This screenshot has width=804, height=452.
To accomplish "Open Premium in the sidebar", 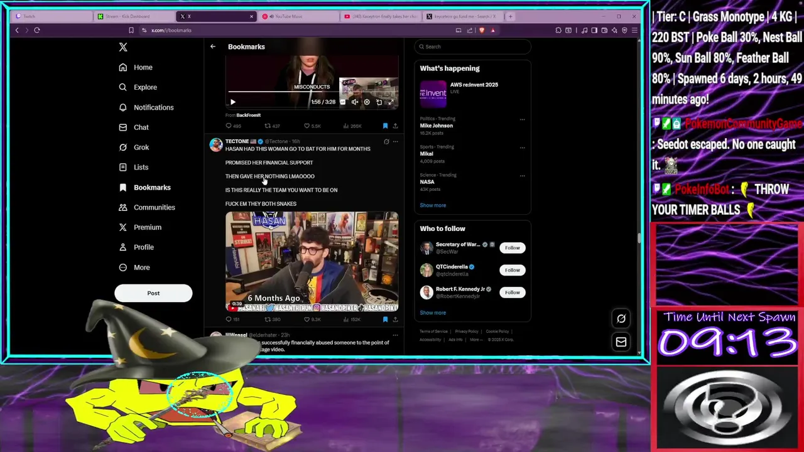I will coord(140,227).
